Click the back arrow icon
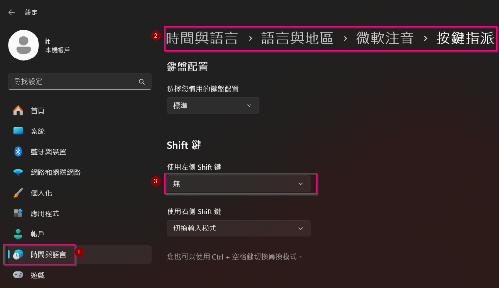 click(x=12, y=12)
